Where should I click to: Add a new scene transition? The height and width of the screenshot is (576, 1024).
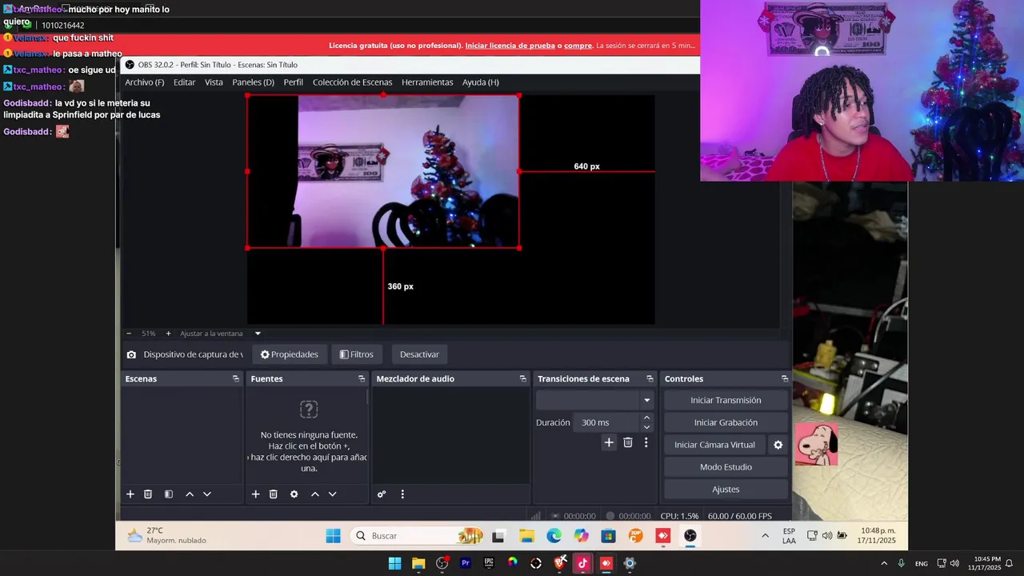point(609,442)
